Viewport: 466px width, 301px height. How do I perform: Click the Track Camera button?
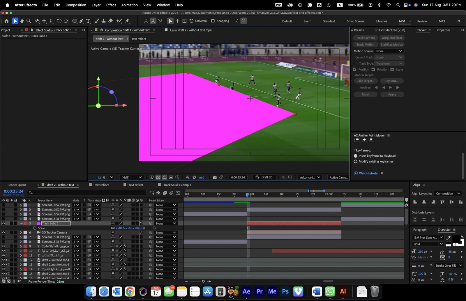366,38
